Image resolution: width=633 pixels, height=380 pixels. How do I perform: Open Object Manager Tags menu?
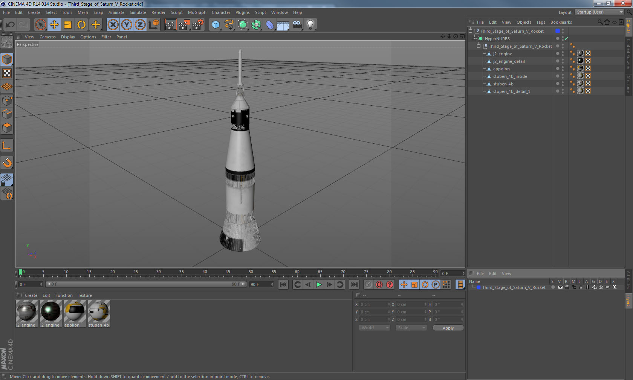(x=541, y=22)
